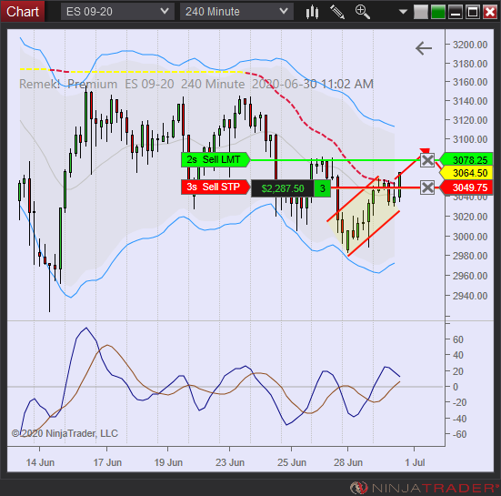Open the ES 09-20 instrument dropdown
This screenshot has width=501, height=496.
(x=117, y=12)
